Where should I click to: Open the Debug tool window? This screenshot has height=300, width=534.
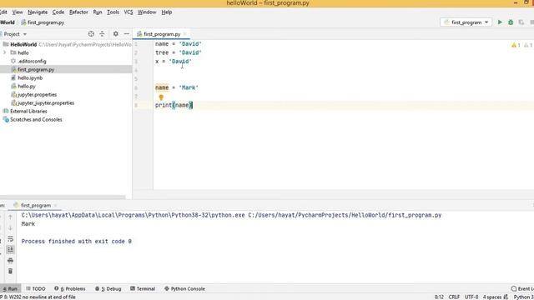(x=108, y=288)
